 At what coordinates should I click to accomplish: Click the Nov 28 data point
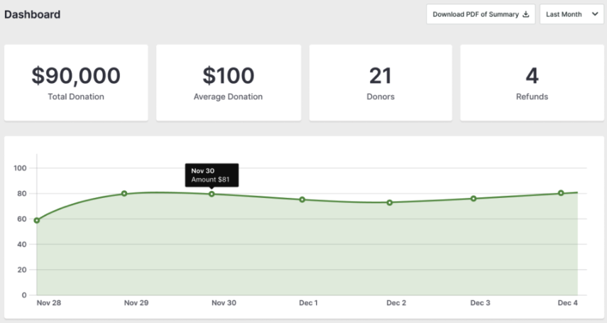(x=37, y=220)
